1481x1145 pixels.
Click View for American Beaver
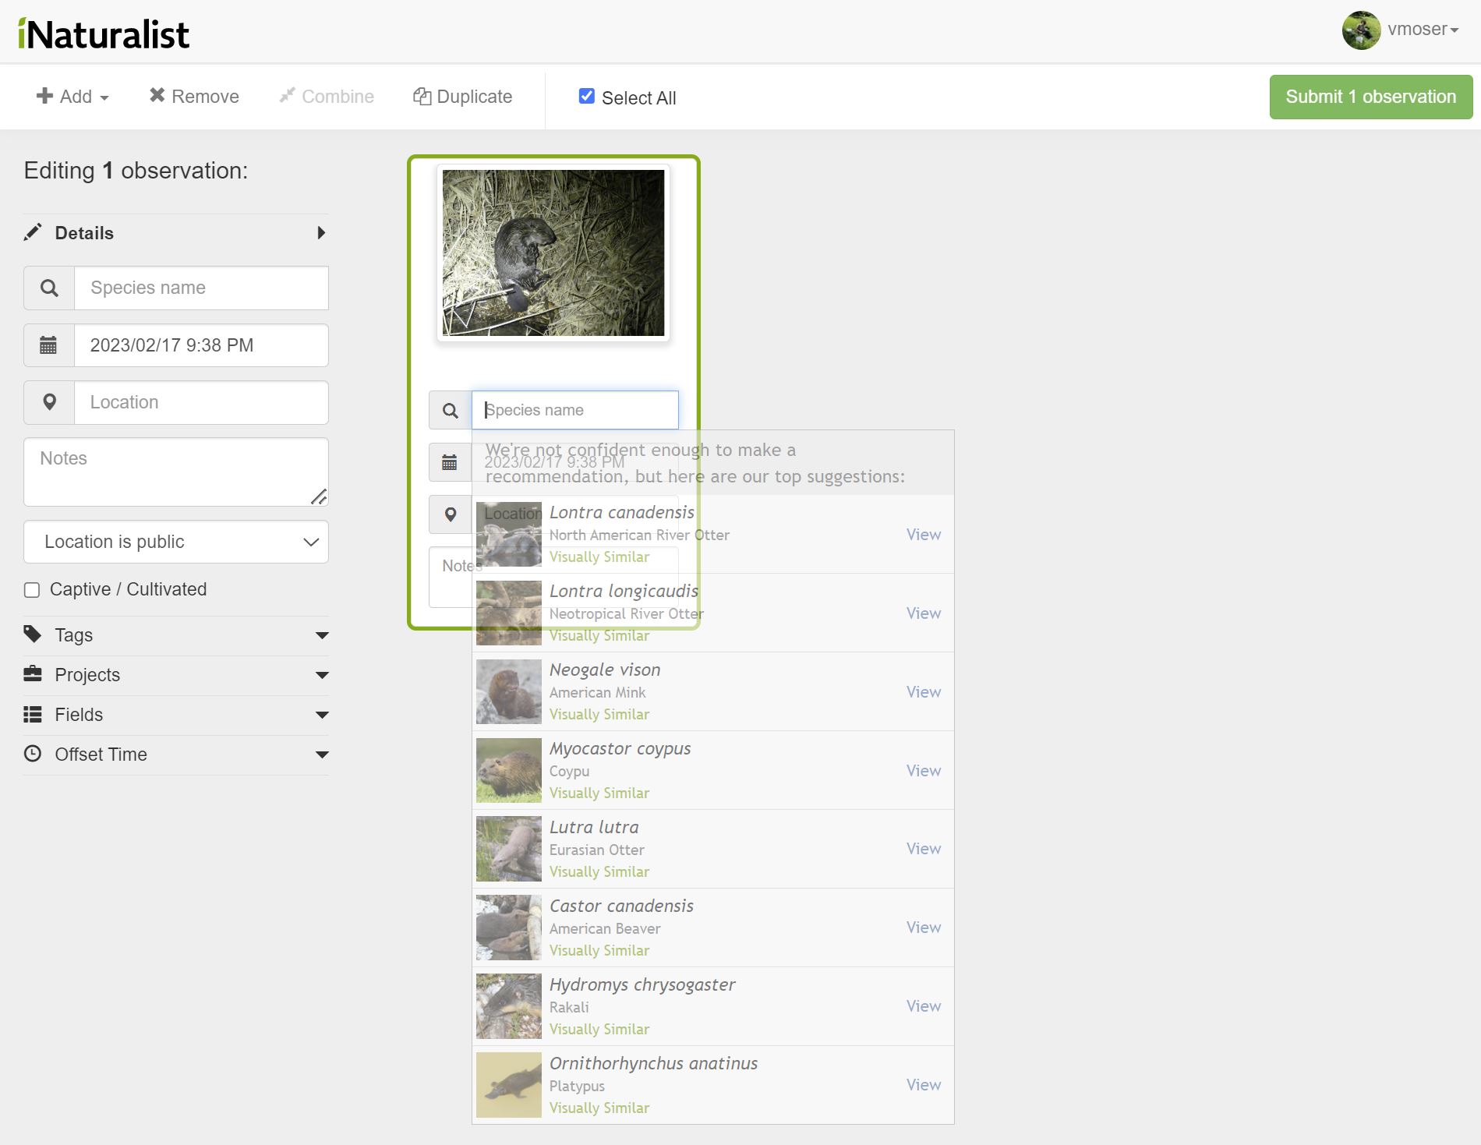point(924,928)
